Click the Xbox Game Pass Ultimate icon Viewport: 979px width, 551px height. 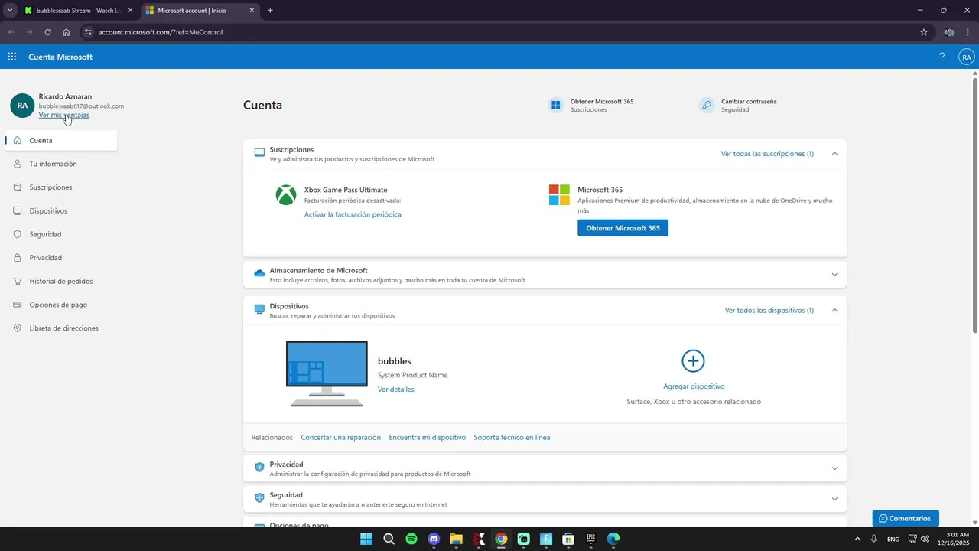(286, 195)
